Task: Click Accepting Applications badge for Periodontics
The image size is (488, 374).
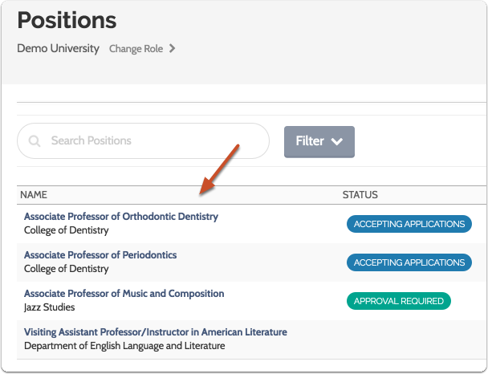Action: [x=409, y=262]
